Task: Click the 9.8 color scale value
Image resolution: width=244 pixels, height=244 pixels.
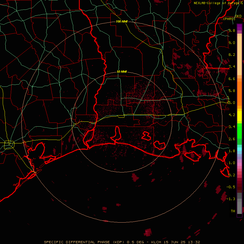Action: click(232, 30)
